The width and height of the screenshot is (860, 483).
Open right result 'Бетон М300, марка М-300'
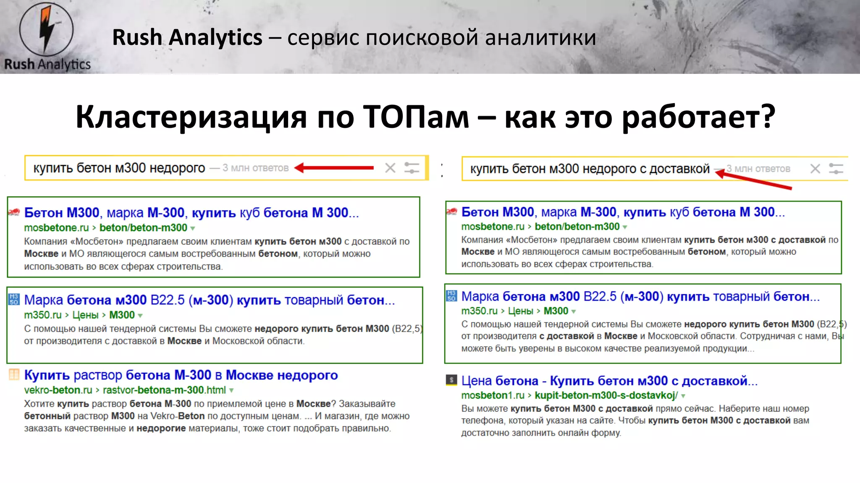pos(623,212)
